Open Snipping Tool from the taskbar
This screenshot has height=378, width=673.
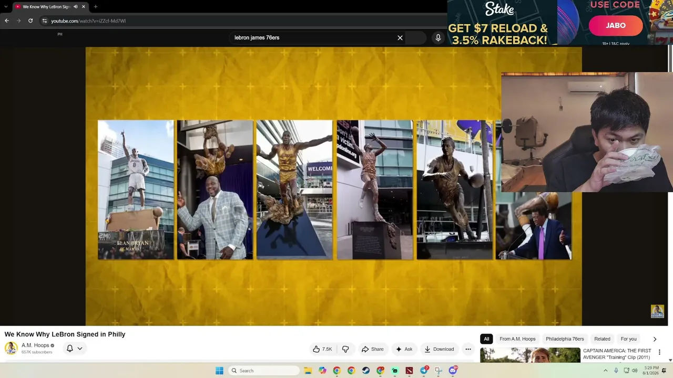[439, 371]
